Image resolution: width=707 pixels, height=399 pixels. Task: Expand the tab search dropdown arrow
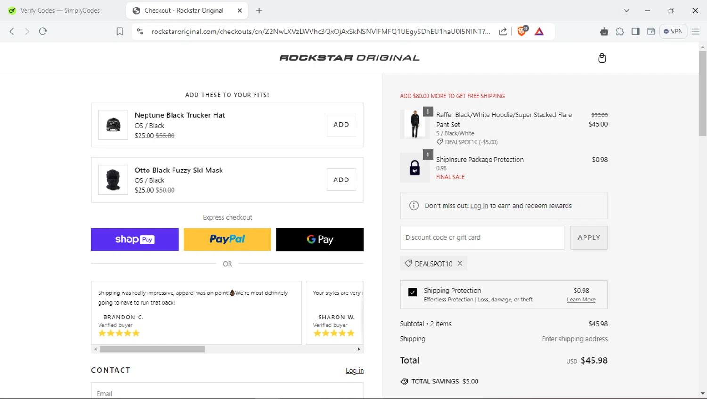(x=626, y=10)
